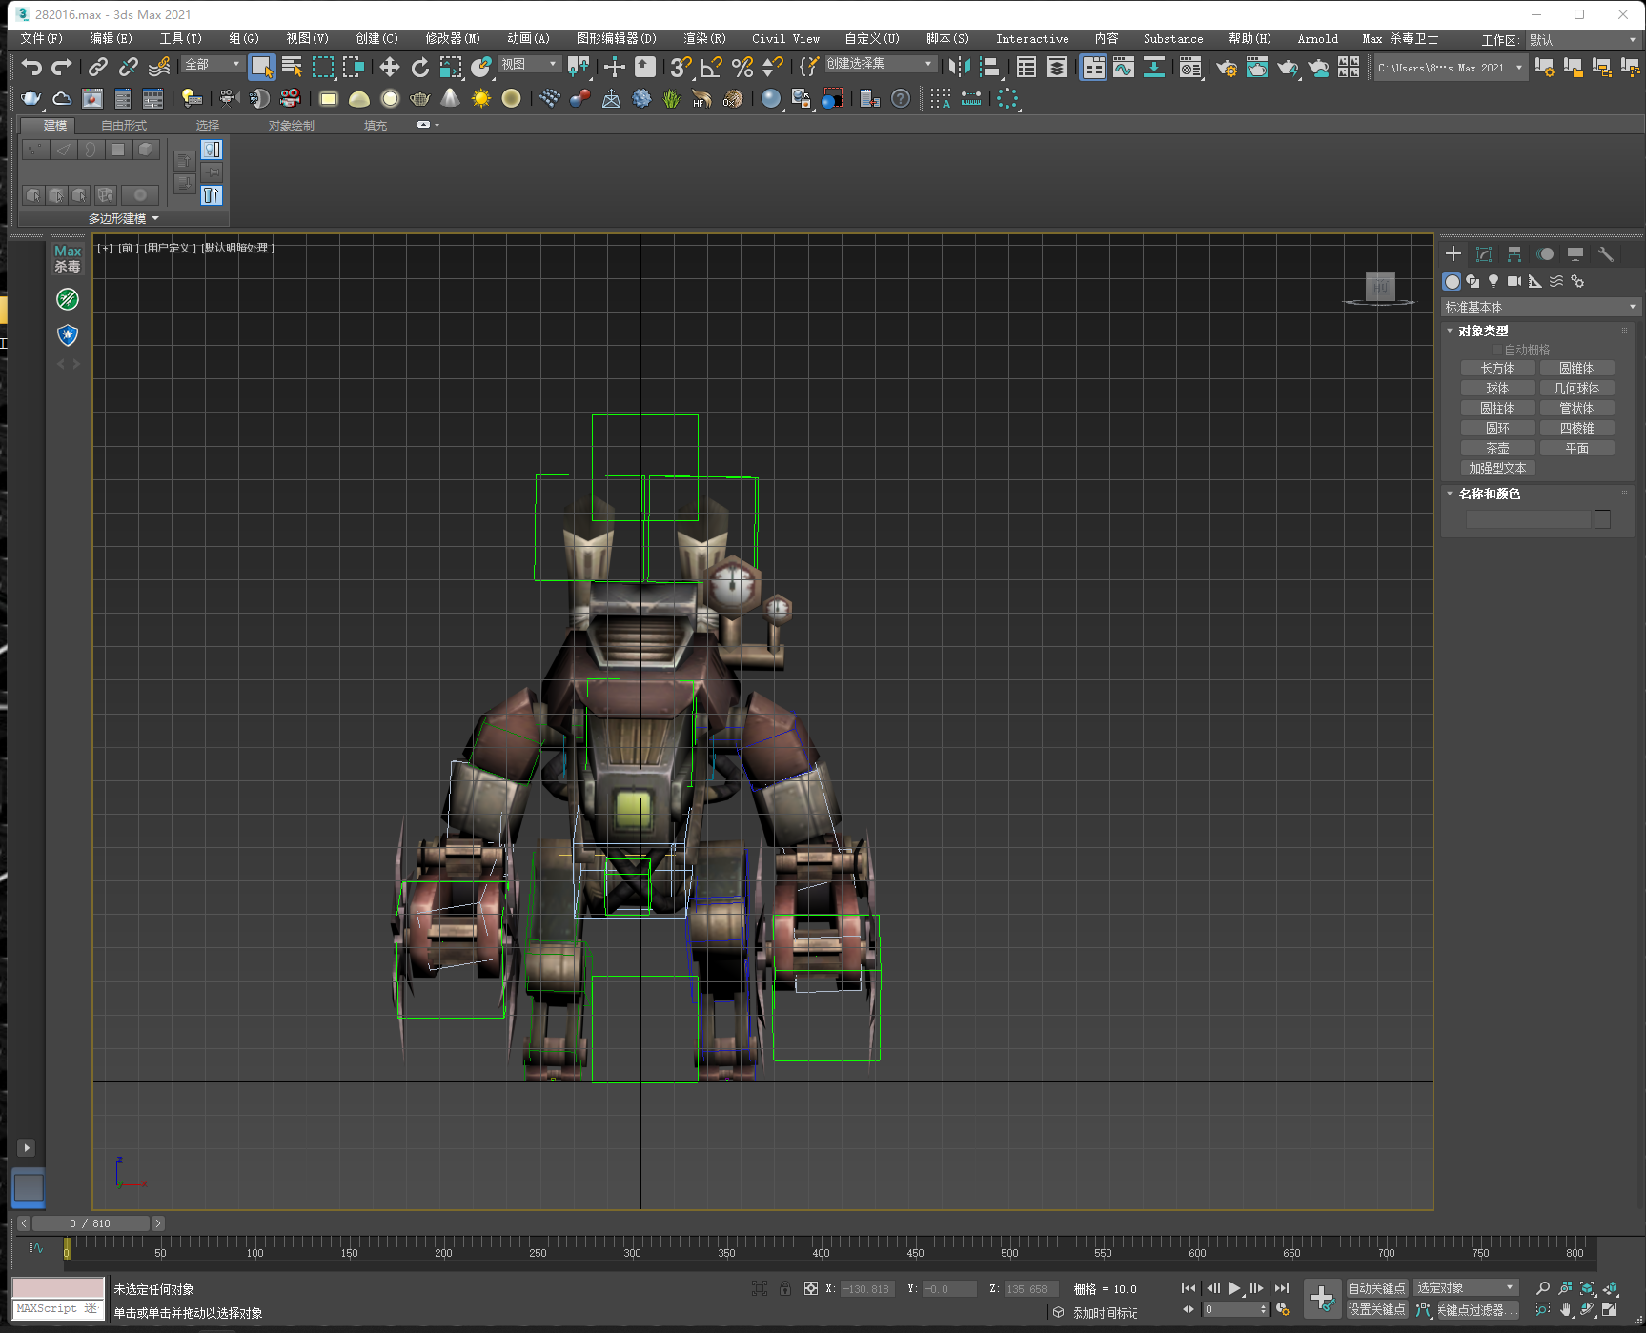The width and height of the screenshot is (1646, 1333).
Task: Open Select by Name list icon
Action: [292, 67]
